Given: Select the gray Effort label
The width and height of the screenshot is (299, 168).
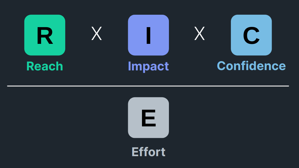Looking at the screenshot, I should pos(148,152).
